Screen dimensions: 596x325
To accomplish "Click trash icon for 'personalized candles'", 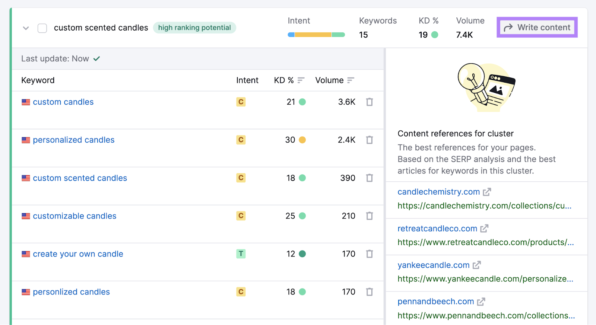I will [369, 140].
